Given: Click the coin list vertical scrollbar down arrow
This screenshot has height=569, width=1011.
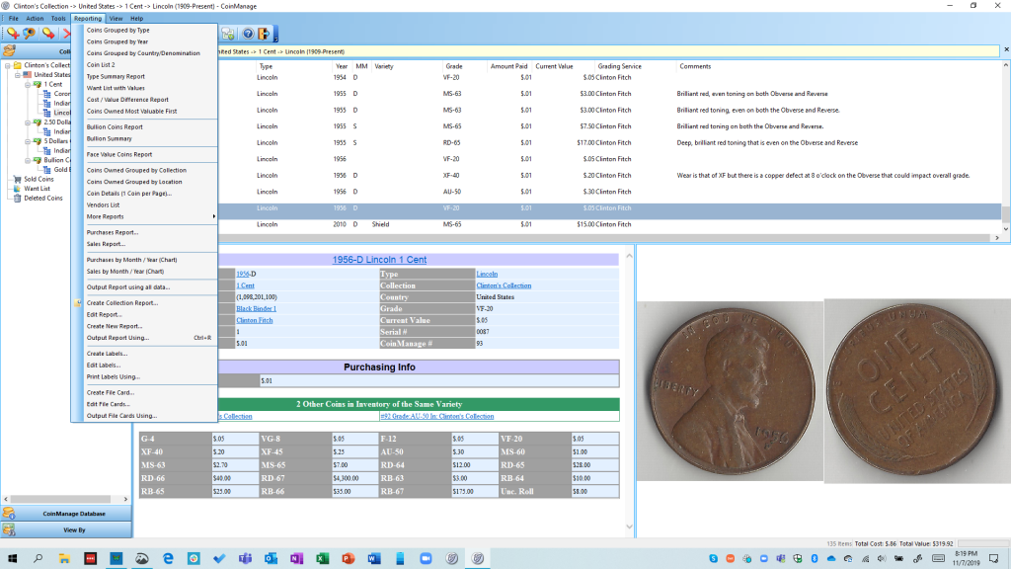Looking at the screenshot, I should [1005, 229].
